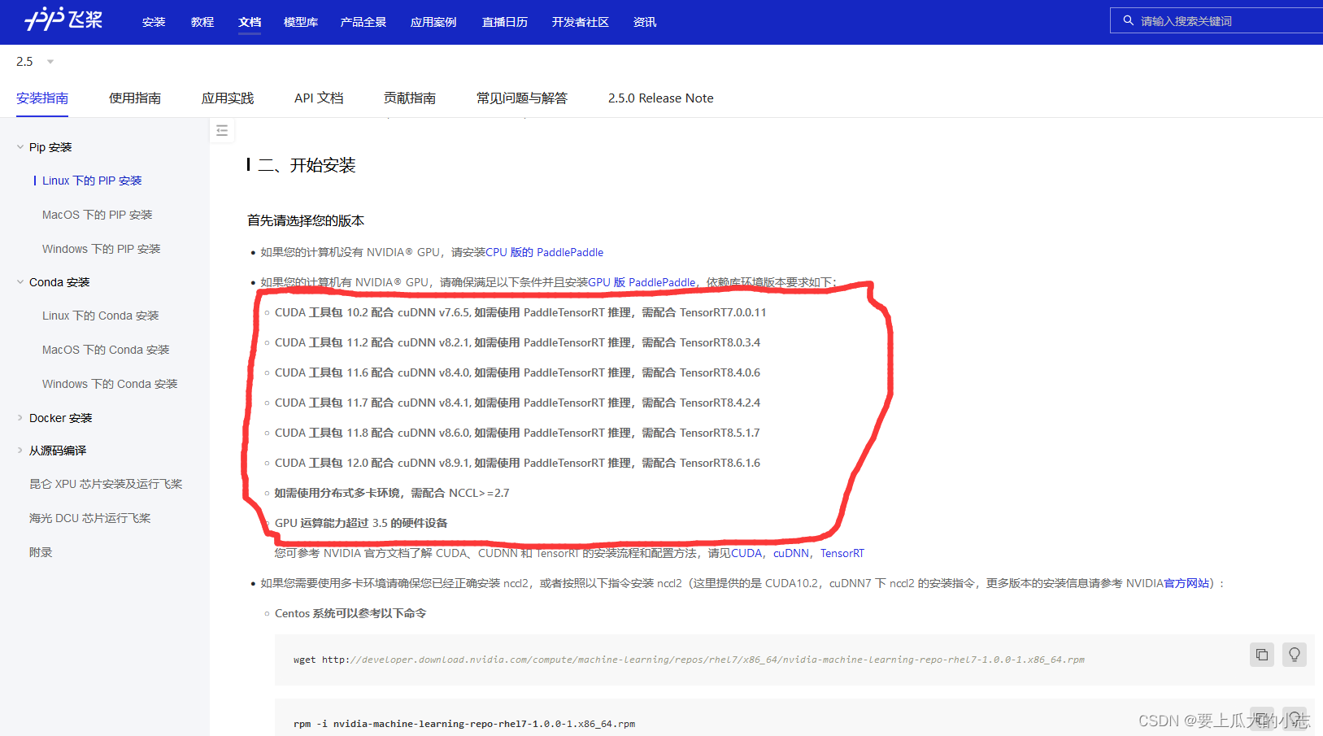Viewport: 1323px width, 736px height.
Task: Follow the CPU 版的 PaddlePaddle link
Action: click(x=545, y=252)
